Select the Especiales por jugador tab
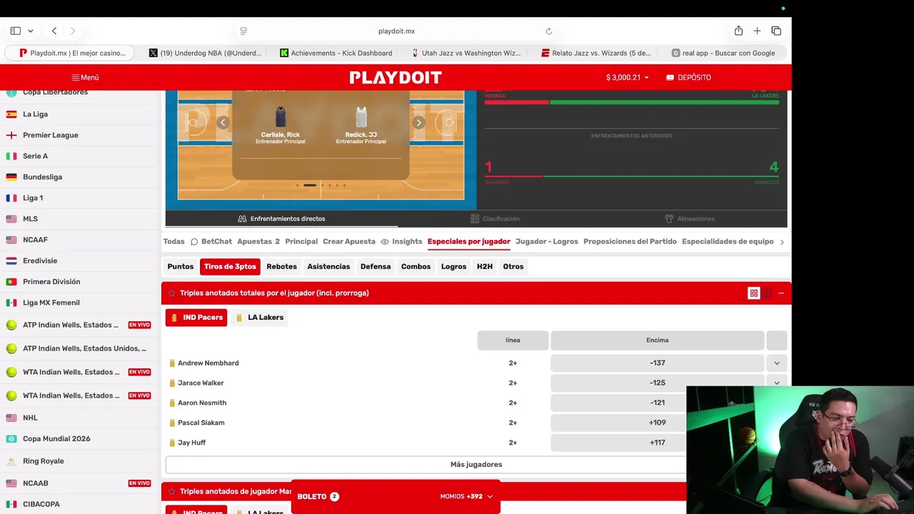The width and height of the screenshot is (914, 514). pos(468,241)
